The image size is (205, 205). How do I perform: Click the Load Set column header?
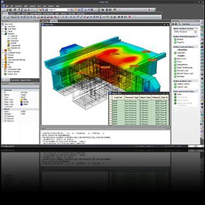point(118,98)
